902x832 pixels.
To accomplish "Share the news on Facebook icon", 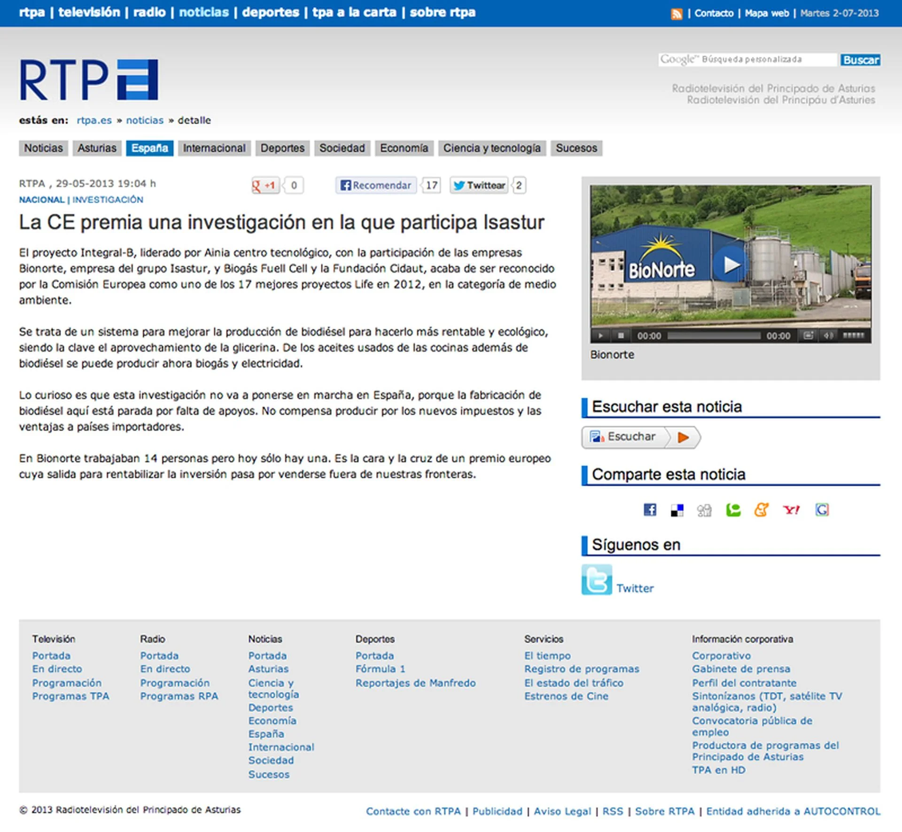I will tap(650, 510).
